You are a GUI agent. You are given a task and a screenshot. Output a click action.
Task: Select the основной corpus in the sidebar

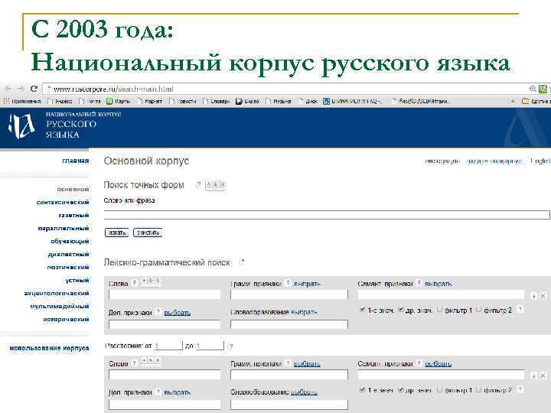click(x=73, y=190)
